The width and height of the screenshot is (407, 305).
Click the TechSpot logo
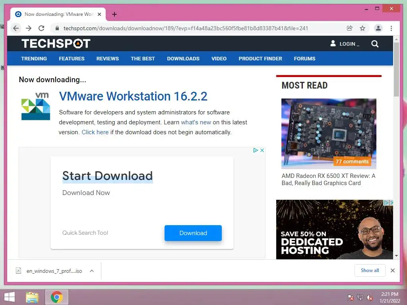click(56, 43)
